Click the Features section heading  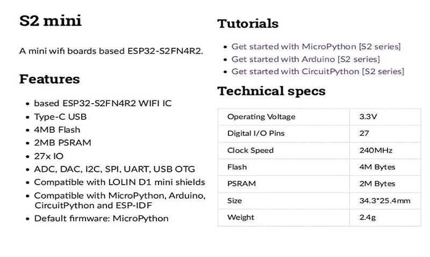(49, 79)
